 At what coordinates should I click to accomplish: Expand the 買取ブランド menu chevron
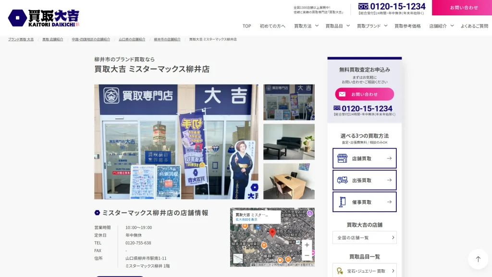tap(386, 26)
